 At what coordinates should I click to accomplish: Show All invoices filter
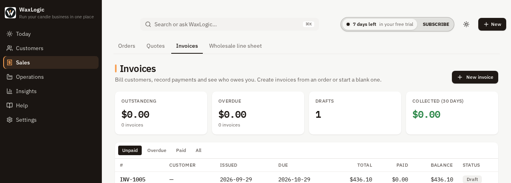[198, 150]
